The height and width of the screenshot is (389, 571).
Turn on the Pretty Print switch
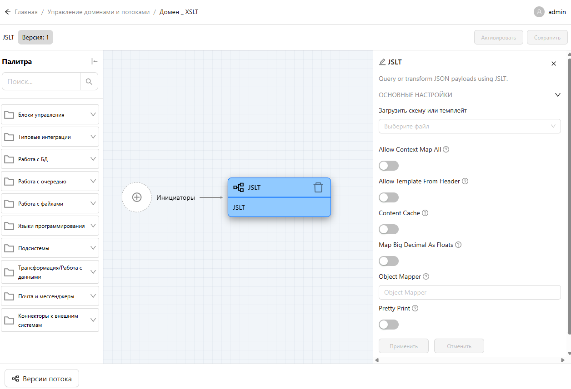(x=389, y=325)
